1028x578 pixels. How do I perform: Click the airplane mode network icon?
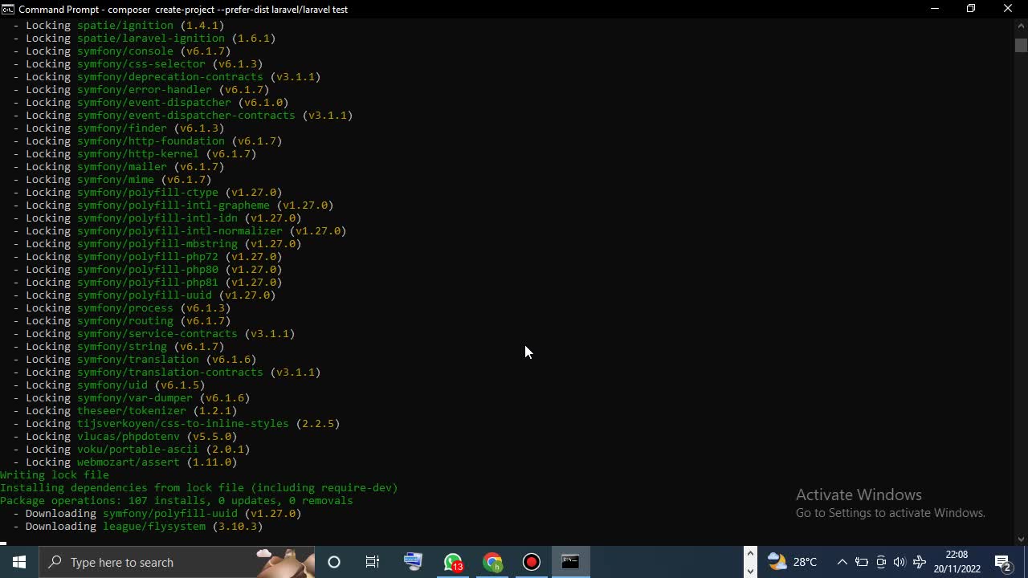coord(920,562)
